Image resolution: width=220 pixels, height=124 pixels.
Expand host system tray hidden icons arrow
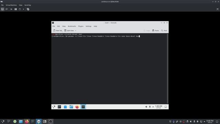point(205,122)
